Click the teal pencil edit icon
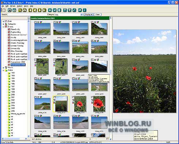179x144 pixels. 74,10
